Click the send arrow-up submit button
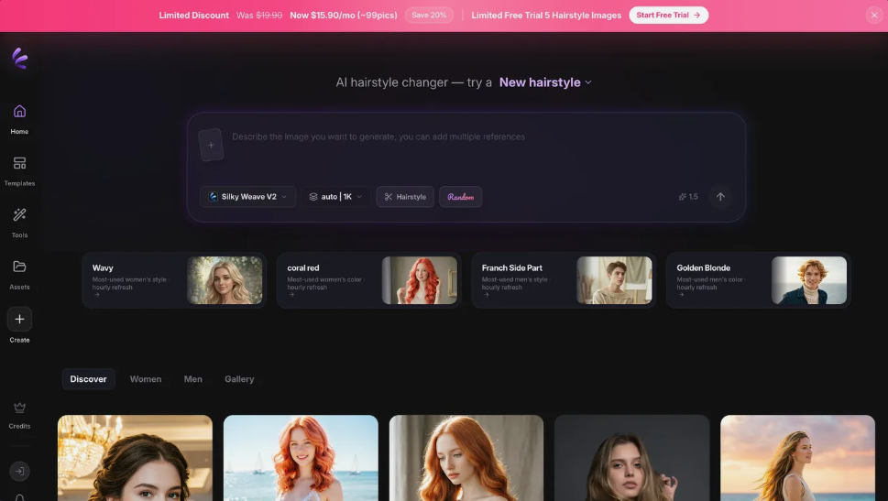888x501 pixels. [x=720, y=197]
